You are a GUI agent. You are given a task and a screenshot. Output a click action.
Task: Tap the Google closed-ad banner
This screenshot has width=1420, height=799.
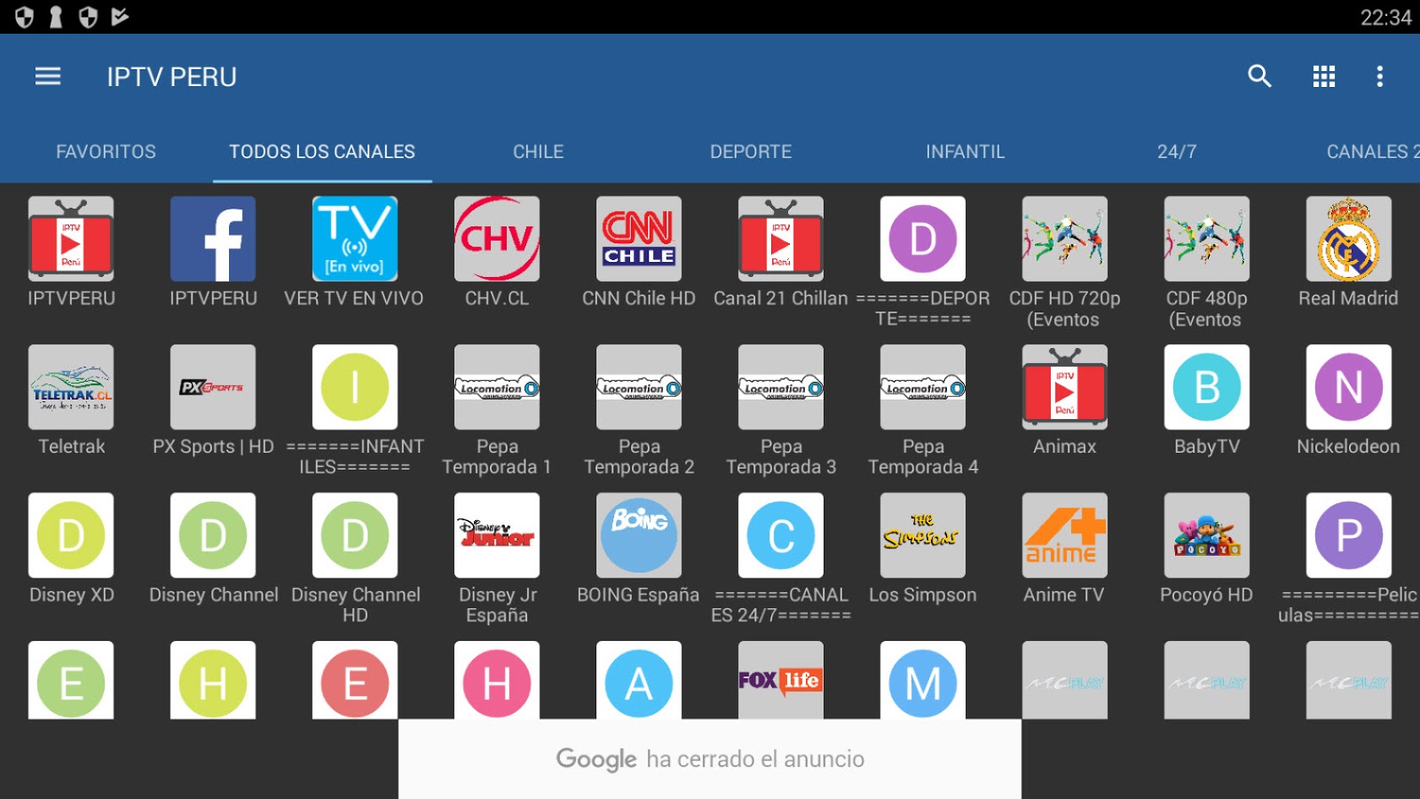710,759
